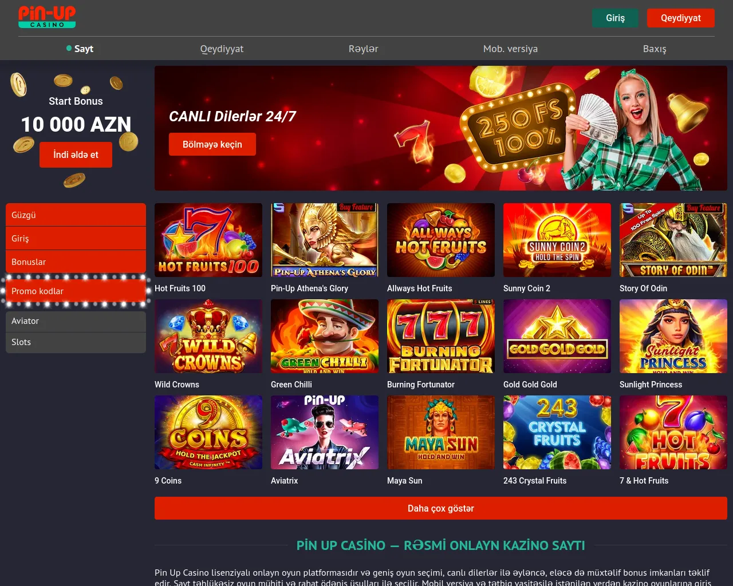The width and height of the screenshot is (733, 586).
Task: Go to the Baxış tab
Action: (655, 49)
